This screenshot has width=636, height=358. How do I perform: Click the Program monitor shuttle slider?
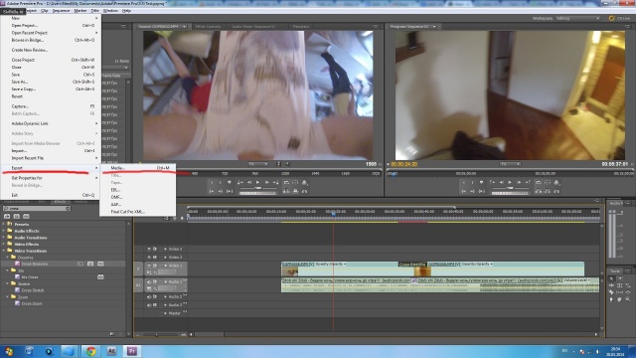[x=510, y=188]
